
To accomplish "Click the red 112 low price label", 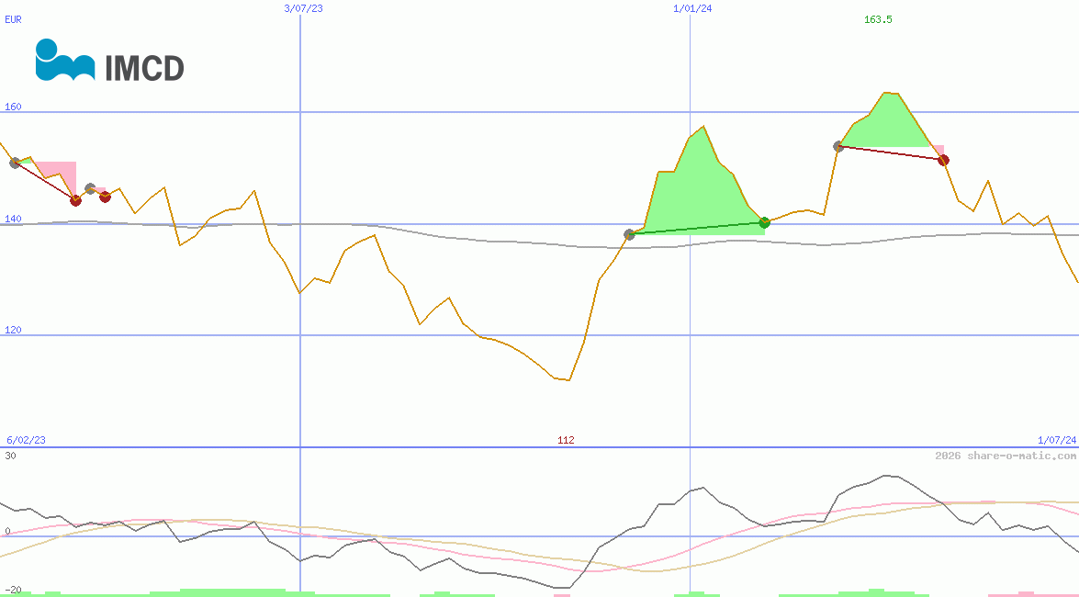I will coord(566,440).
